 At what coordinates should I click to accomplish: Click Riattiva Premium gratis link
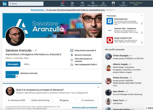(136, 4)
